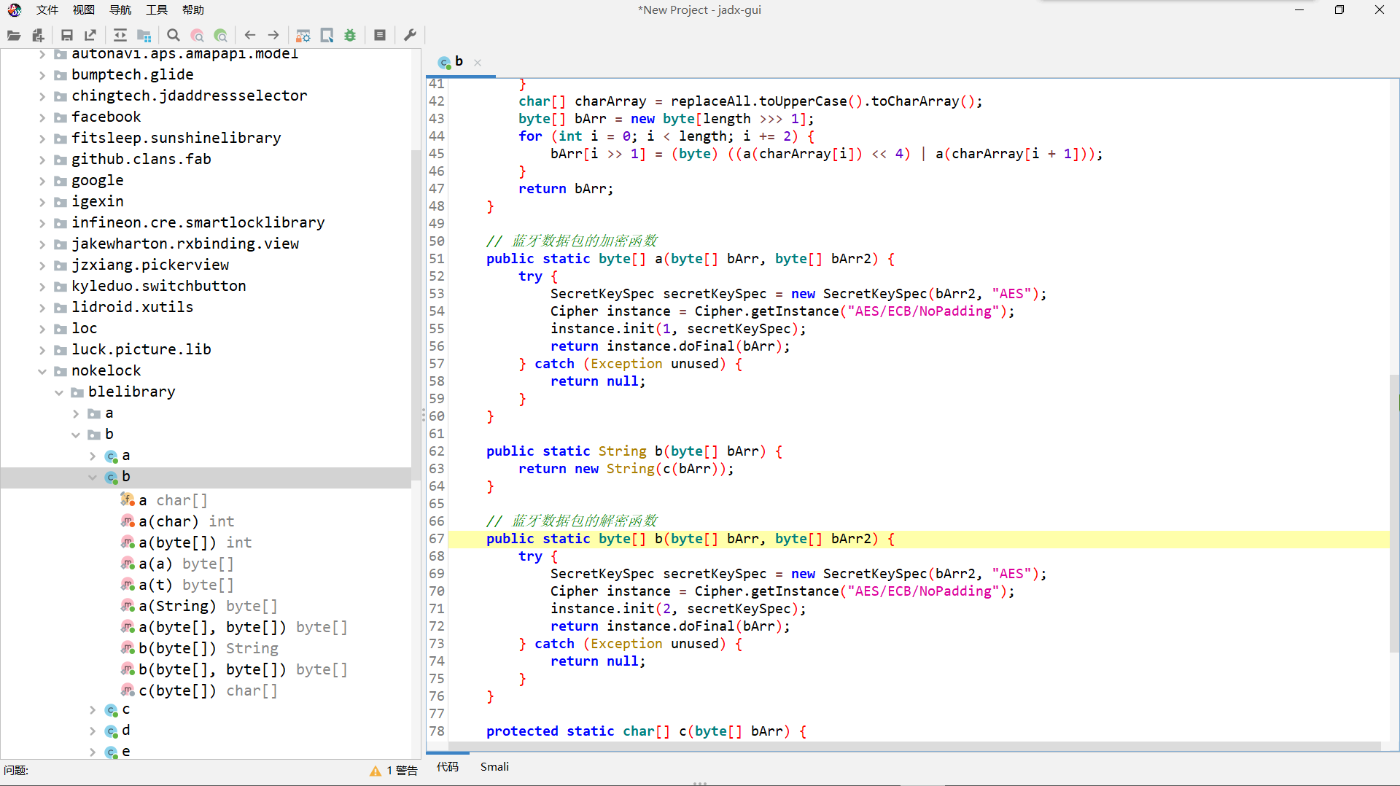
Task: Close the b editor tab
Action: click(x=478, y=63)
